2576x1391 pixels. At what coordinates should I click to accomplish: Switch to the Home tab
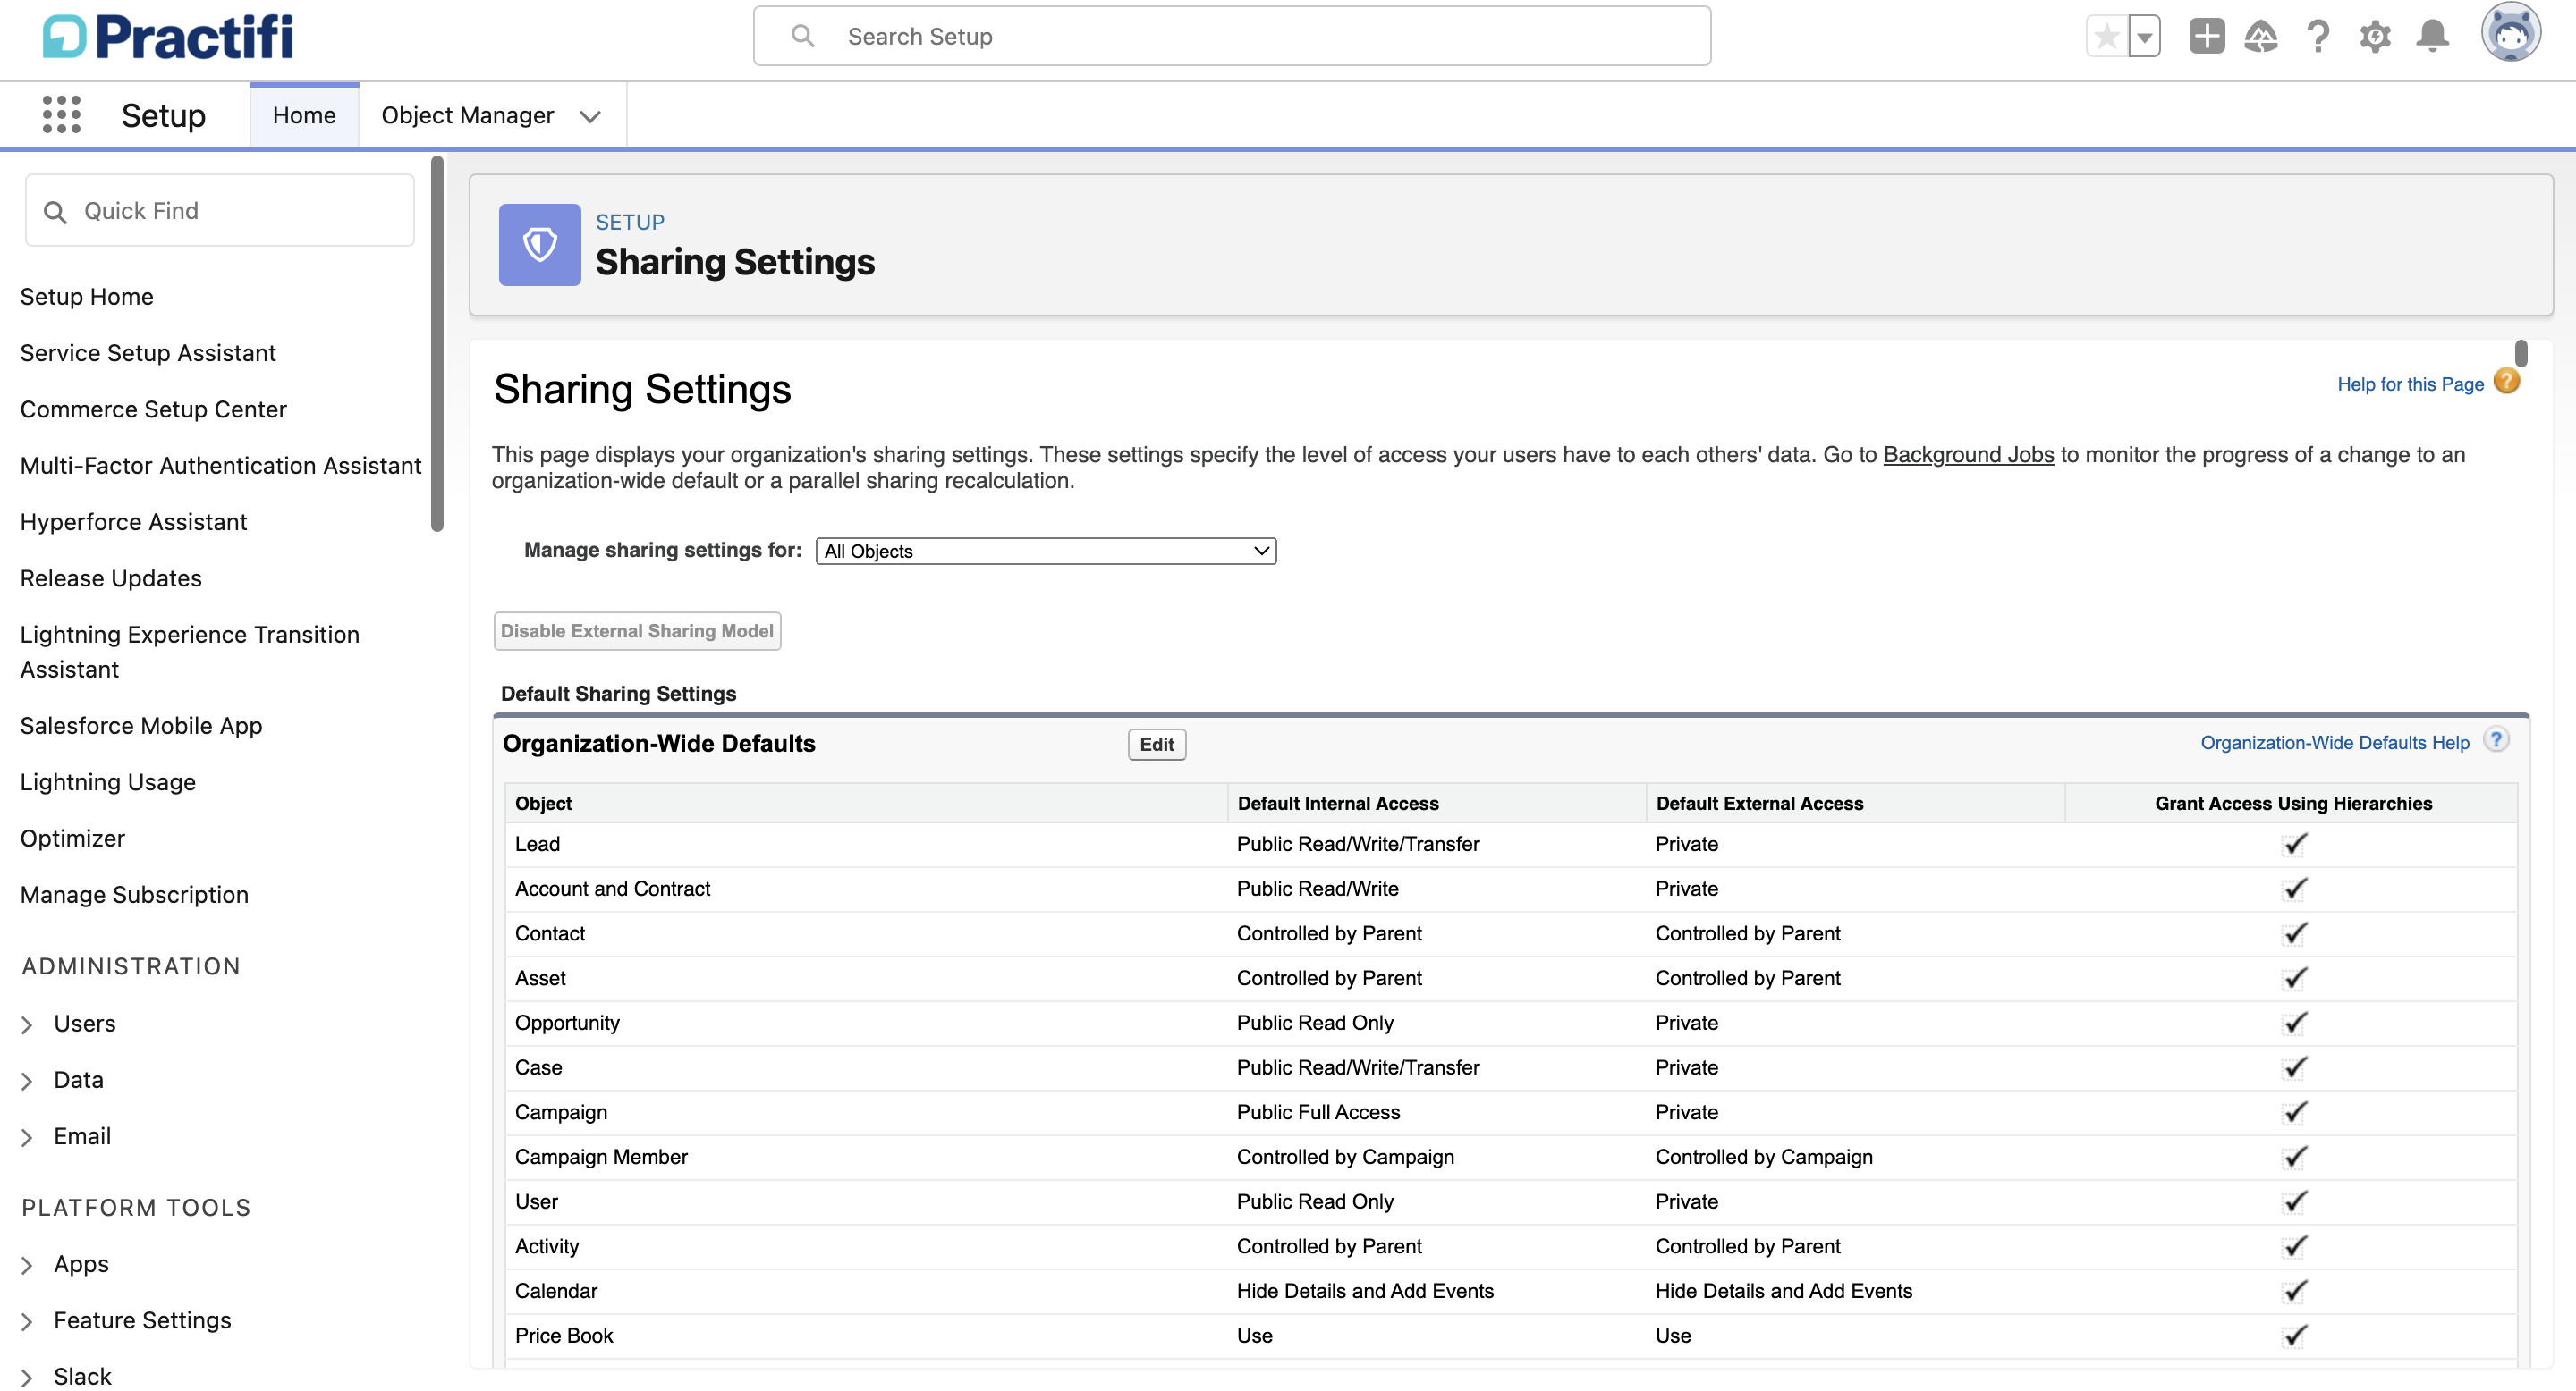pos(303,114)
